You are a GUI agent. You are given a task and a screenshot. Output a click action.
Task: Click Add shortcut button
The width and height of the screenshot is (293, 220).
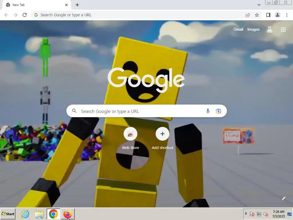pyautogui.click(x=163, y=138)
